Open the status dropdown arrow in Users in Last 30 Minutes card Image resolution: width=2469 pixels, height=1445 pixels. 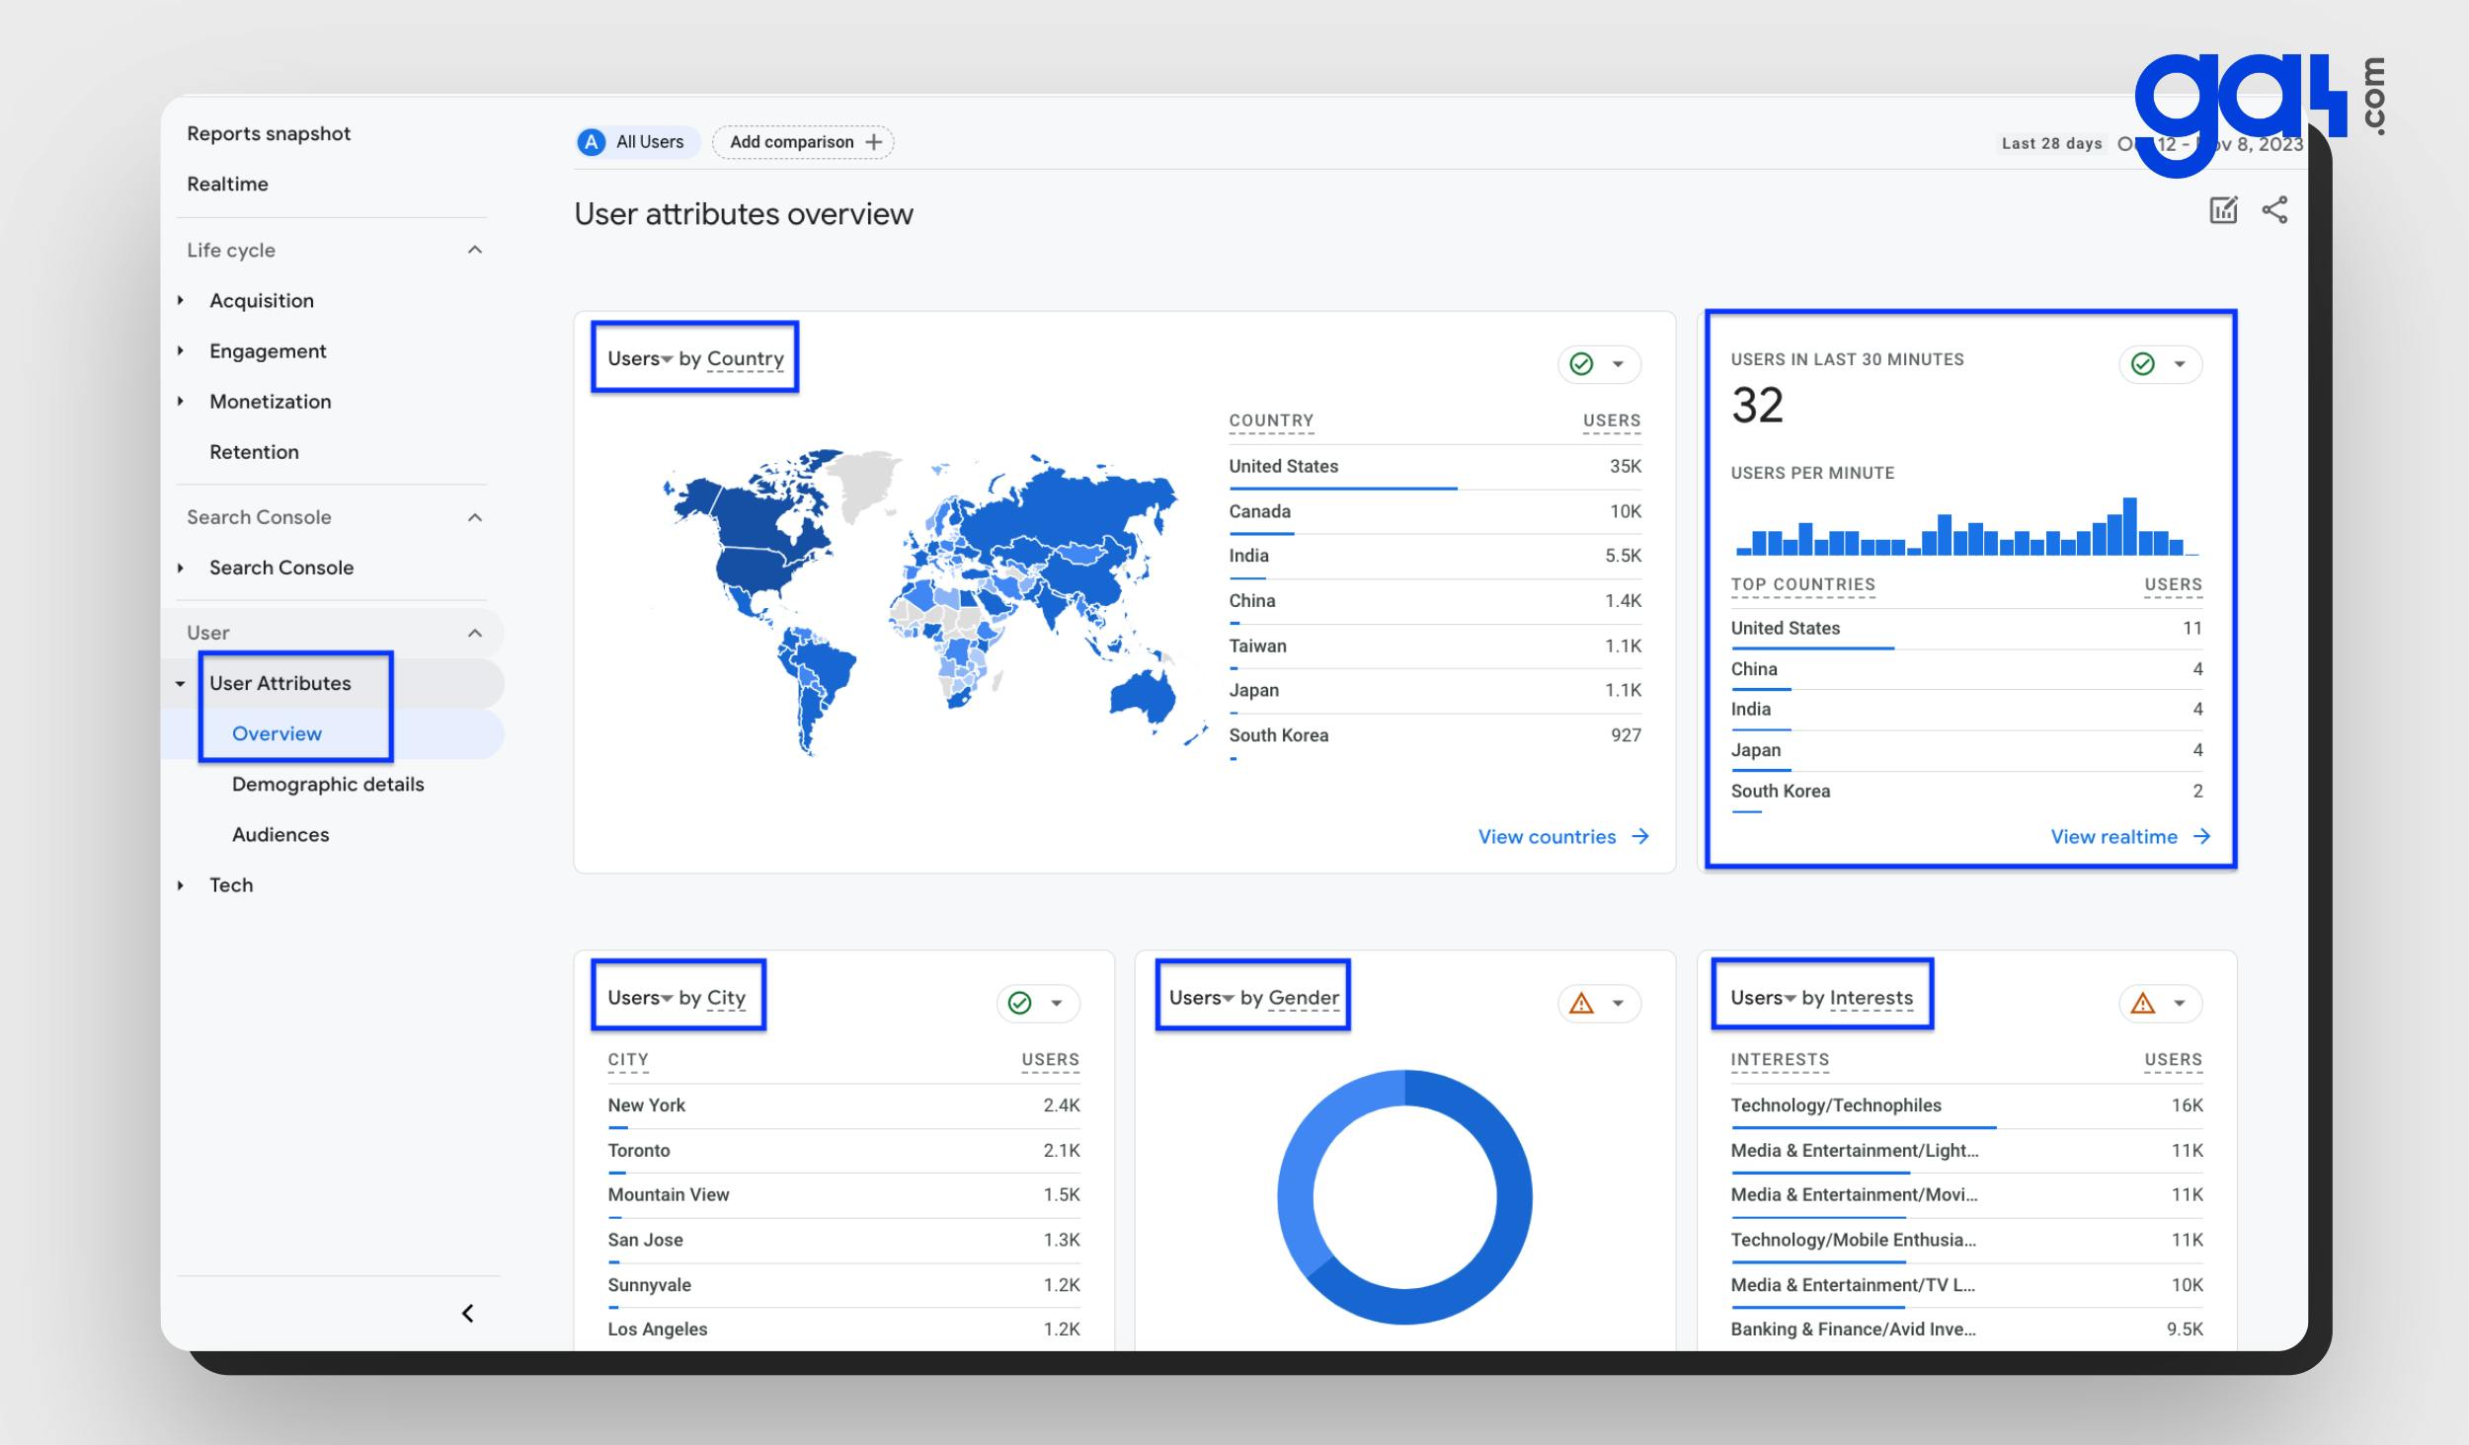coord(2179,364)
